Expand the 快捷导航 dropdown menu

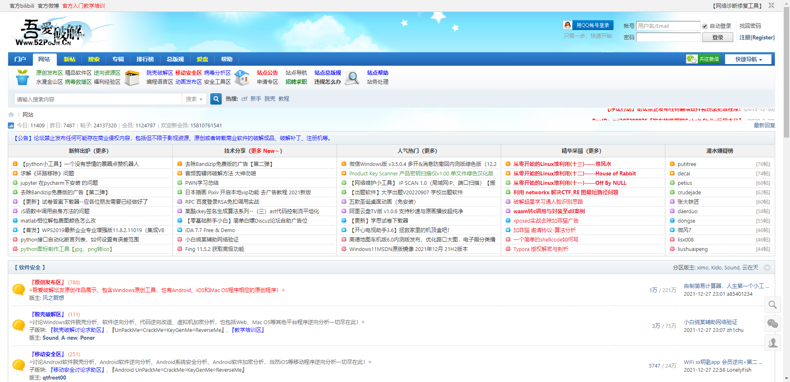(x=748, y=59)
